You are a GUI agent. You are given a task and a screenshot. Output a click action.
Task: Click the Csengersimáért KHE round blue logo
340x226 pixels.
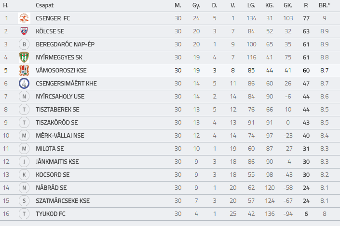coord(24,84)
